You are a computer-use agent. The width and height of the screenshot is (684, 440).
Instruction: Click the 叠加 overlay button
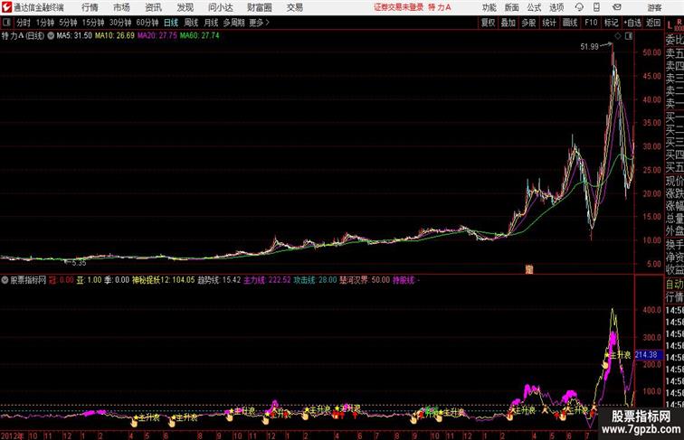pos(508,23)
